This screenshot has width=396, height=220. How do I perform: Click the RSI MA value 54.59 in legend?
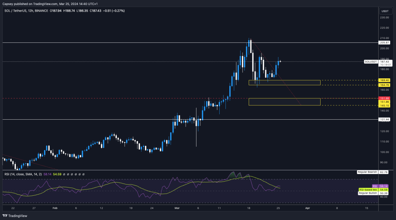click(x=57, y=174)
